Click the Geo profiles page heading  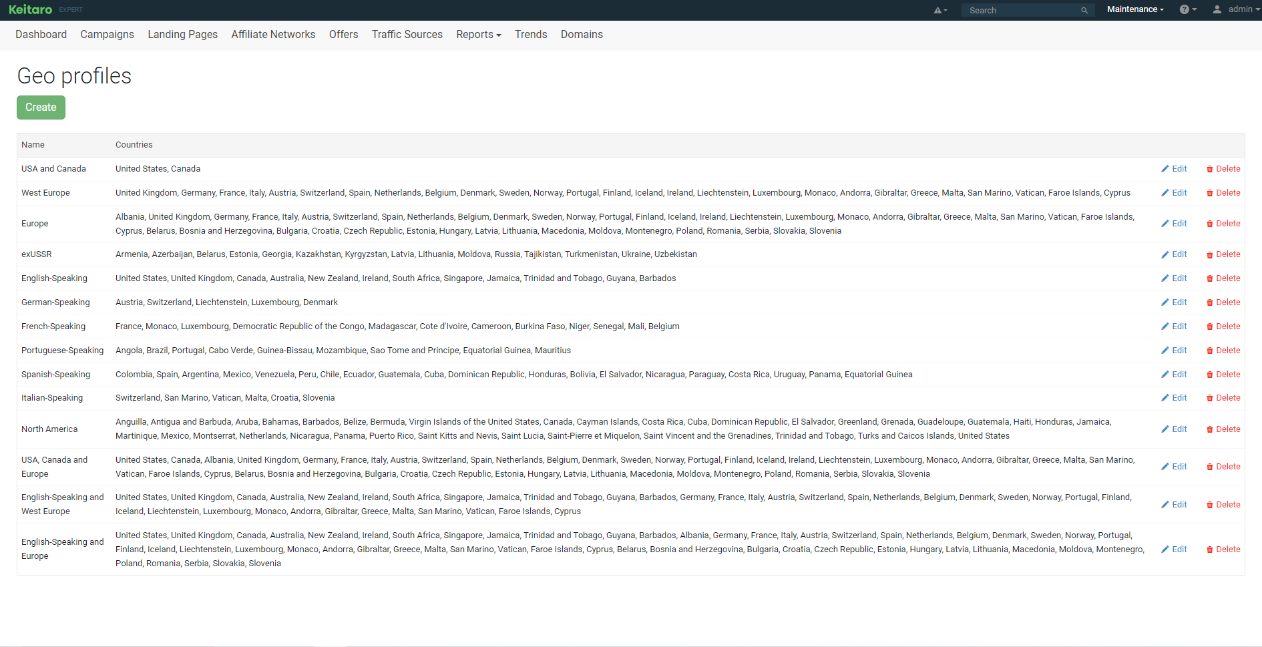(x=74, y=76)
